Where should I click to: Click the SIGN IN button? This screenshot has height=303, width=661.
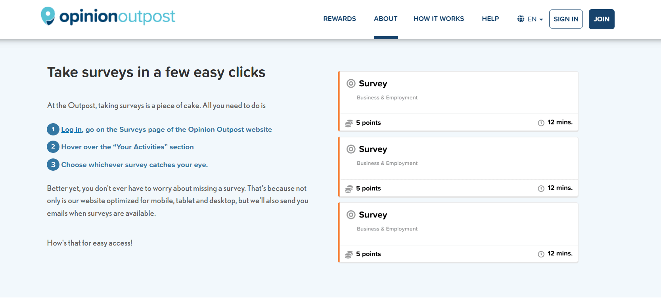pyautogui.click(x=566, y=19)
